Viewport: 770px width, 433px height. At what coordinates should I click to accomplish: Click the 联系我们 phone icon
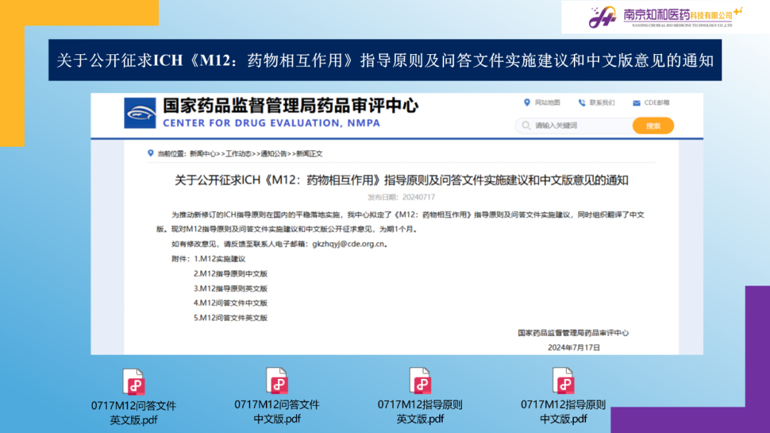pyautogui.click(x=582, y=103)
